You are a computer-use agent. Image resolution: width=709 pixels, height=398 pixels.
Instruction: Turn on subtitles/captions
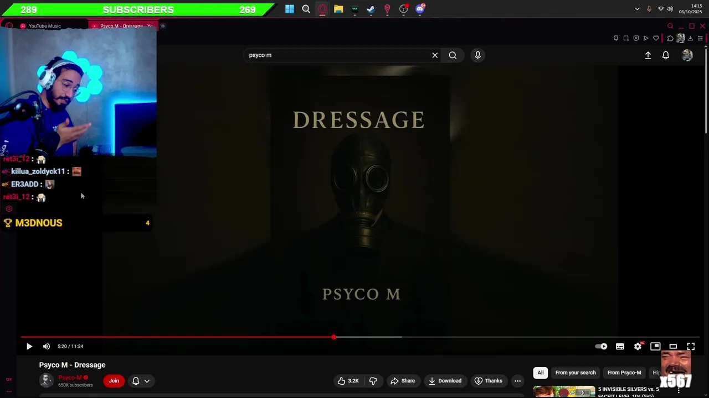[x=620, y=346]
